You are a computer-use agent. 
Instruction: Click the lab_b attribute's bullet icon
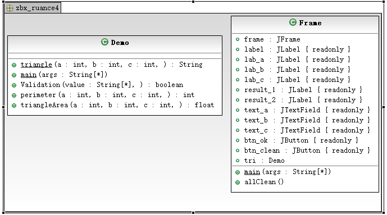[x=238, y=70]
